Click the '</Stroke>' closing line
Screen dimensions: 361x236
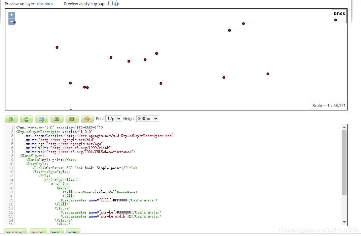(64, 220)
